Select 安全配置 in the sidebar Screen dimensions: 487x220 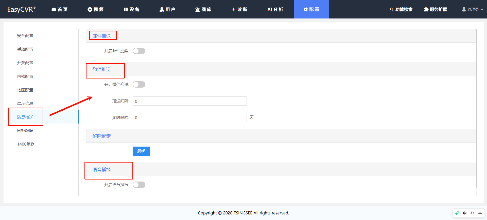tap(25, 36)
